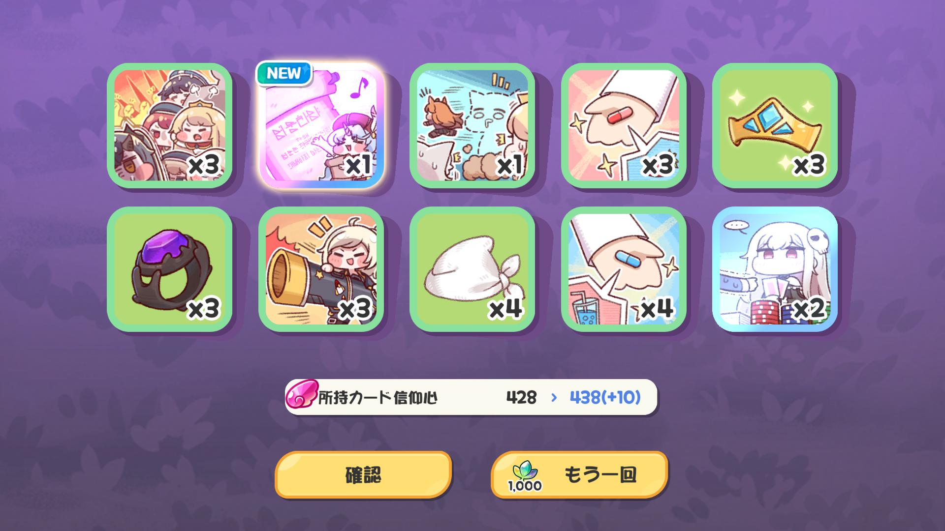
Task: Click the 所持カード信仰心 label
Action: 378,397
